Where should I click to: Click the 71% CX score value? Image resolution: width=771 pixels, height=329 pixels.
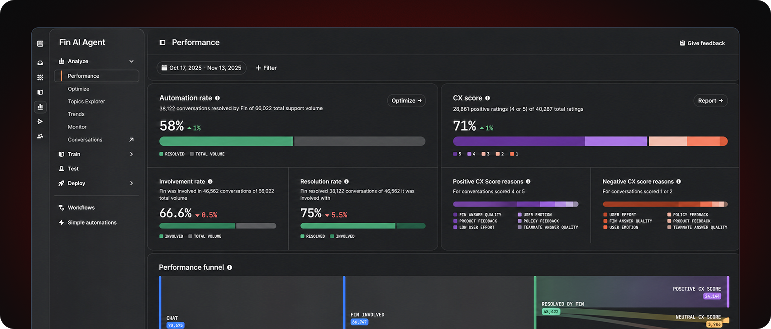point(465,126)
